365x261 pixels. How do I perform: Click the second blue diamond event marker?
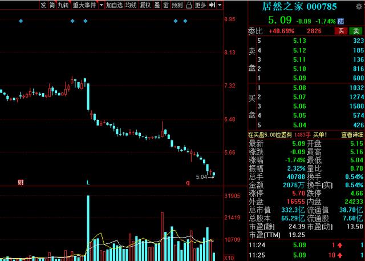(72, 21)
